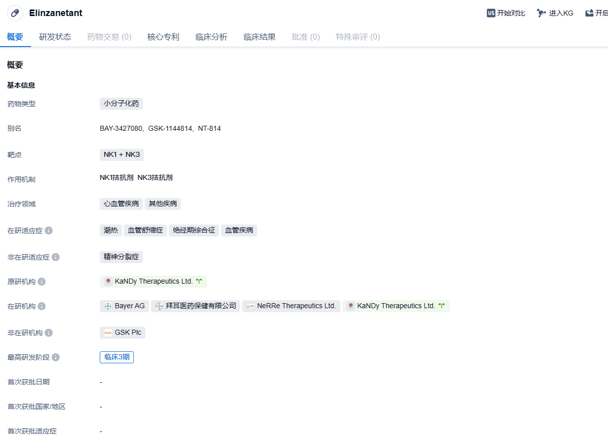Switch to the 研发状态 tab
The height and width of the screenshot is (447, 608).
click(55, 37)
